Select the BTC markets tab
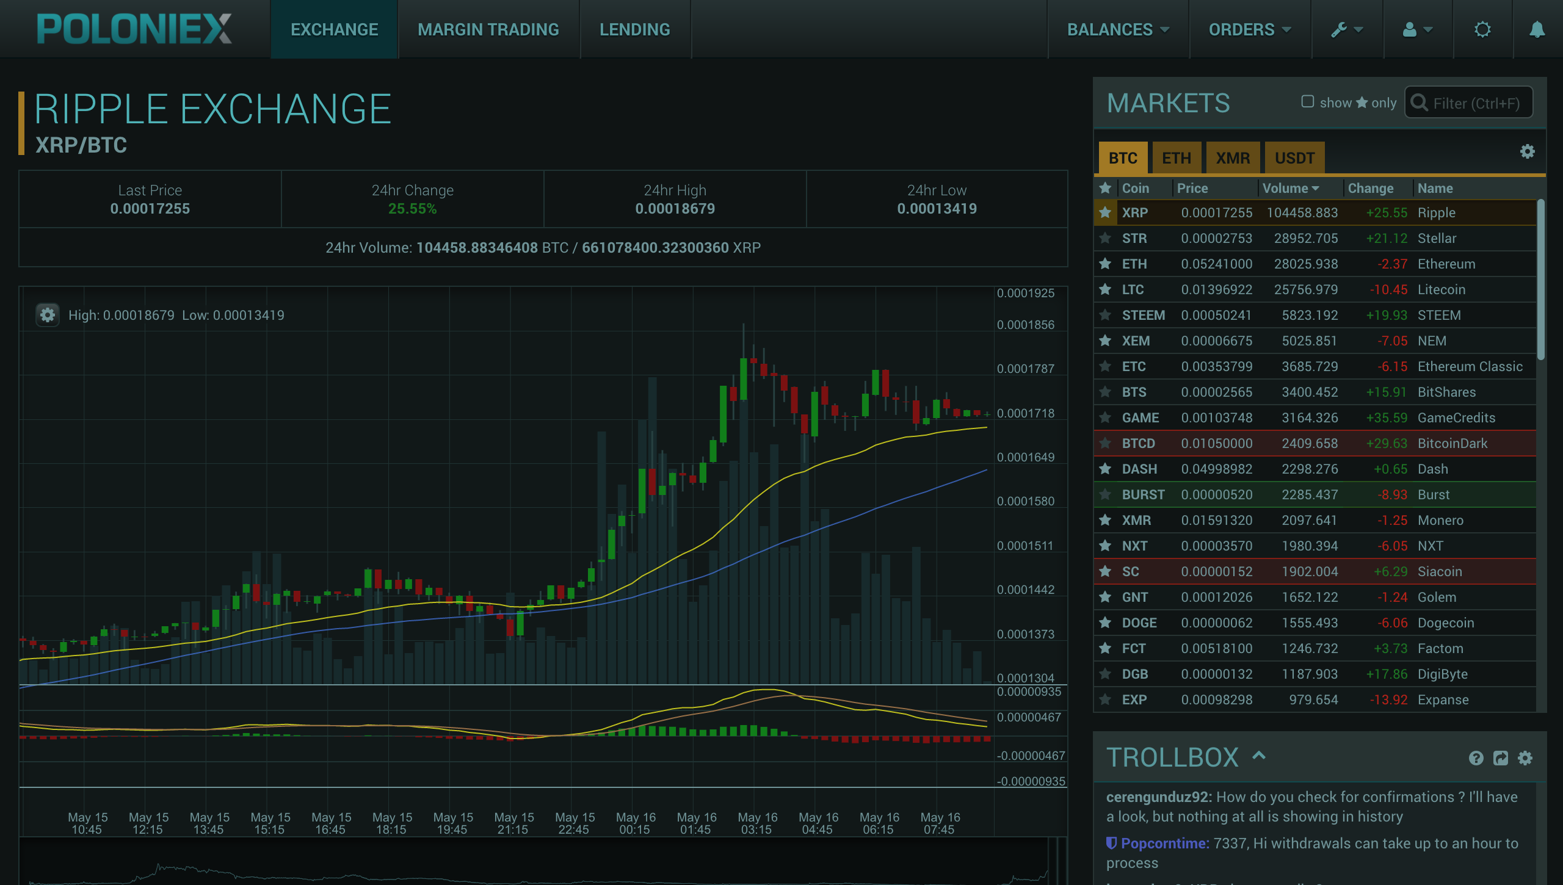1563x885 pixels. [x=1123, y=158]
